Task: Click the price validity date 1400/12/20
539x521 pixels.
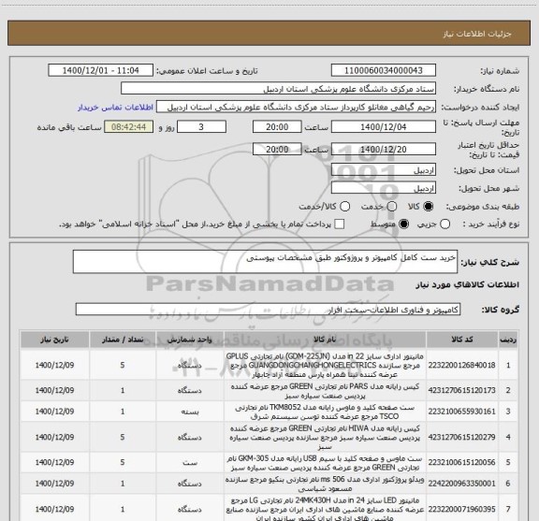Action: 384,149
